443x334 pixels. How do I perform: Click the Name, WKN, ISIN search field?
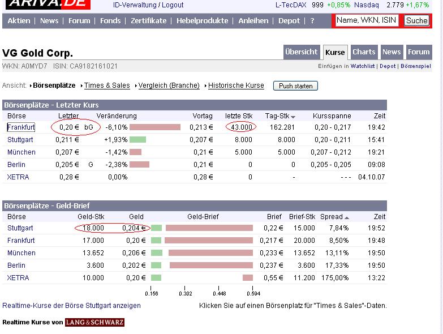coord(367,20)
